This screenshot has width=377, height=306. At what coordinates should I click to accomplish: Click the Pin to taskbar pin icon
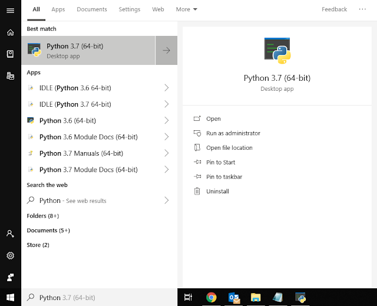click(197, 176)
